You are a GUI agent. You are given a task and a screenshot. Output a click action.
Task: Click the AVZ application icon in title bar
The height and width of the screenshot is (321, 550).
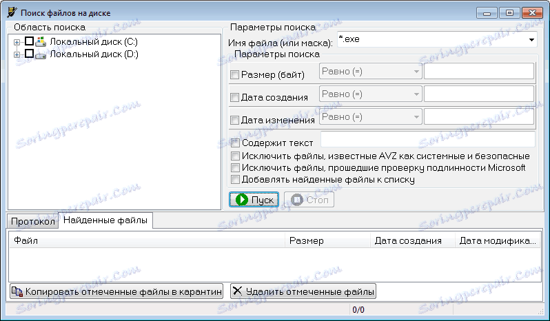[x=12, y=12]
